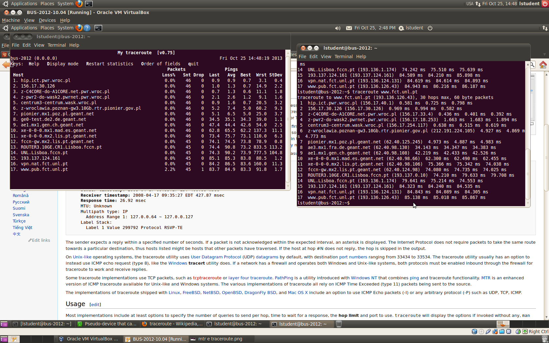Click the VirtualBox USB status icon
Image resolution: width=549 pixels, height=343 pixels.
488,332
